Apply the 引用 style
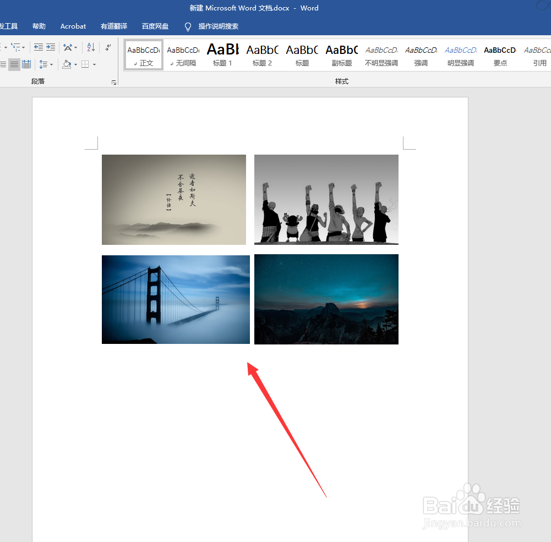Viewport: 551px width, 542px height. 537,55
